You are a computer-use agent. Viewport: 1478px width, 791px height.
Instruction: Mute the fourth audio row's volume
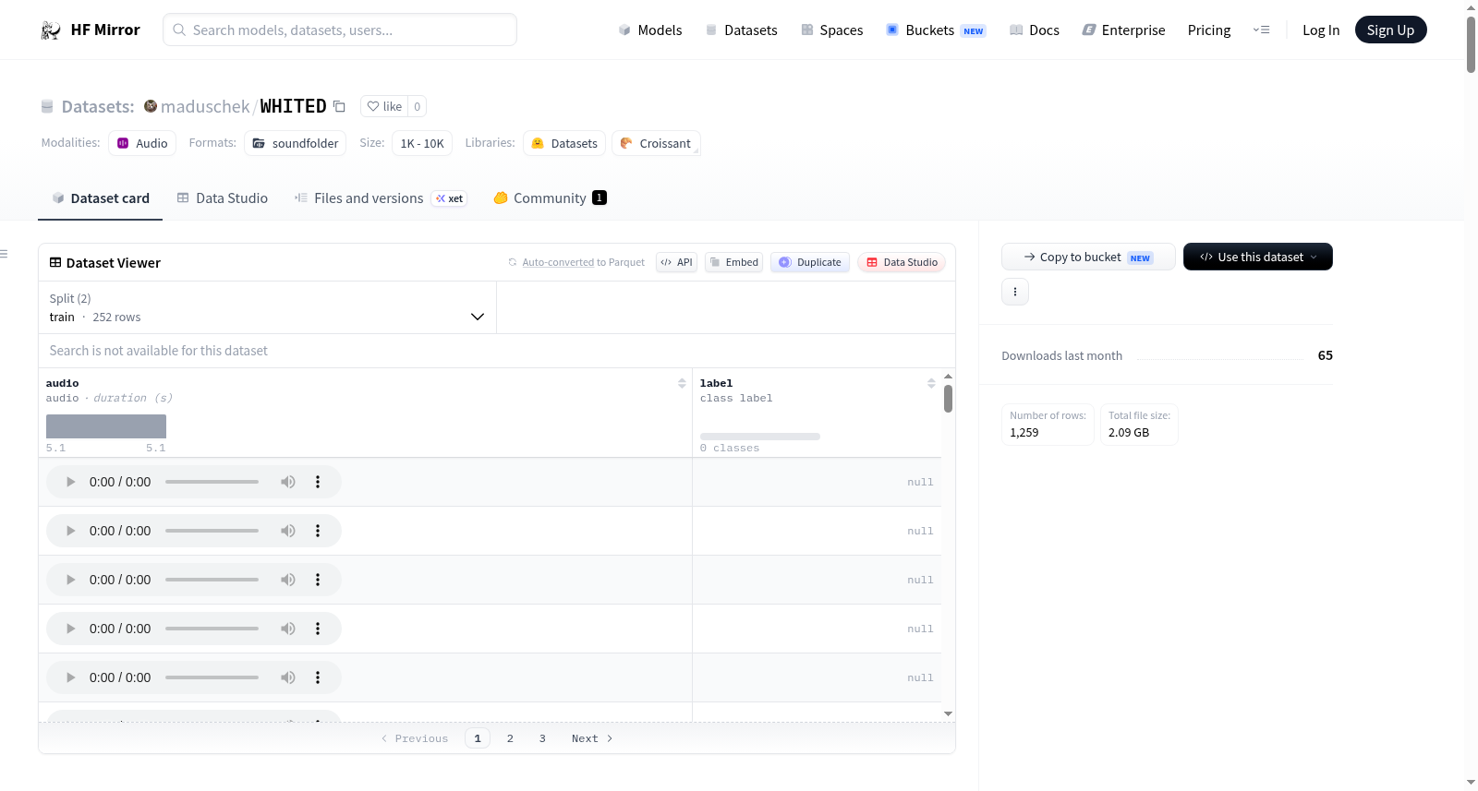tap(288, 629)
